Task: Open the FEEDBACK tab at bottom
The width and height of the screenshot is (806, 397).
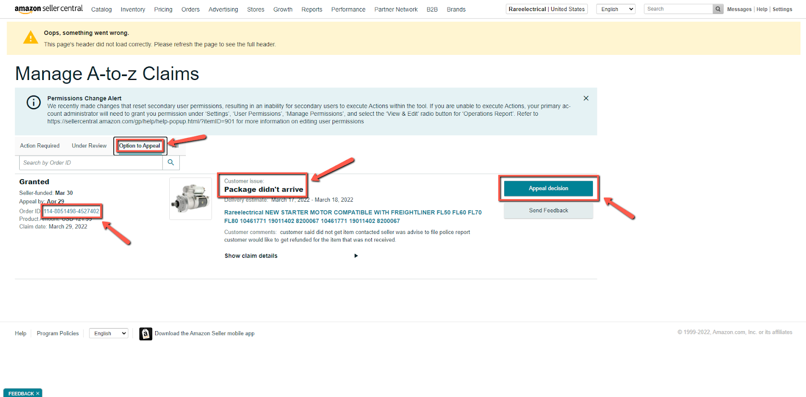Action: click(21, 393)
